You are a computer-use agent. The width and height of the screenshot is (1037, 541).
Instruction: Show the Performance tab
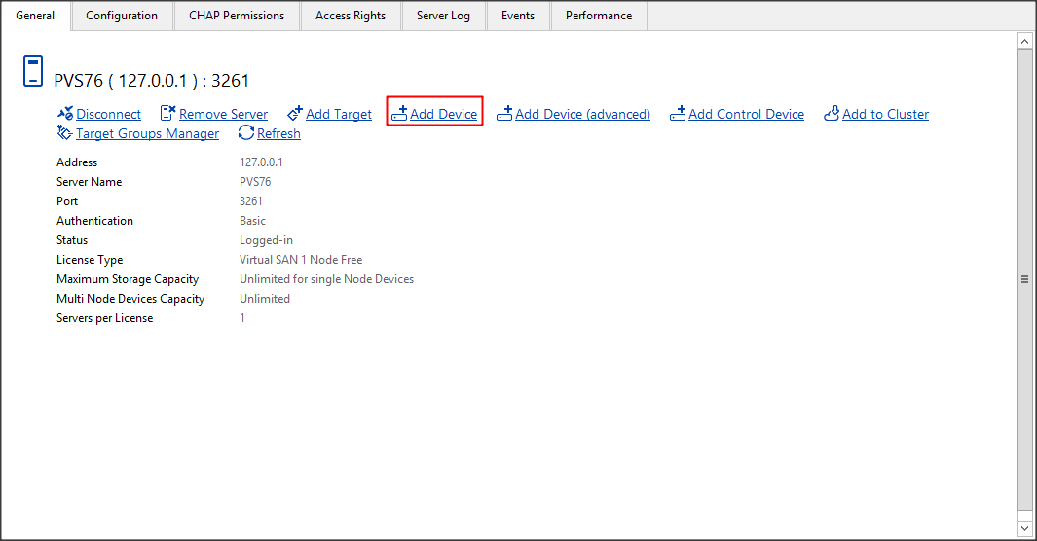[x=599, y=16]
